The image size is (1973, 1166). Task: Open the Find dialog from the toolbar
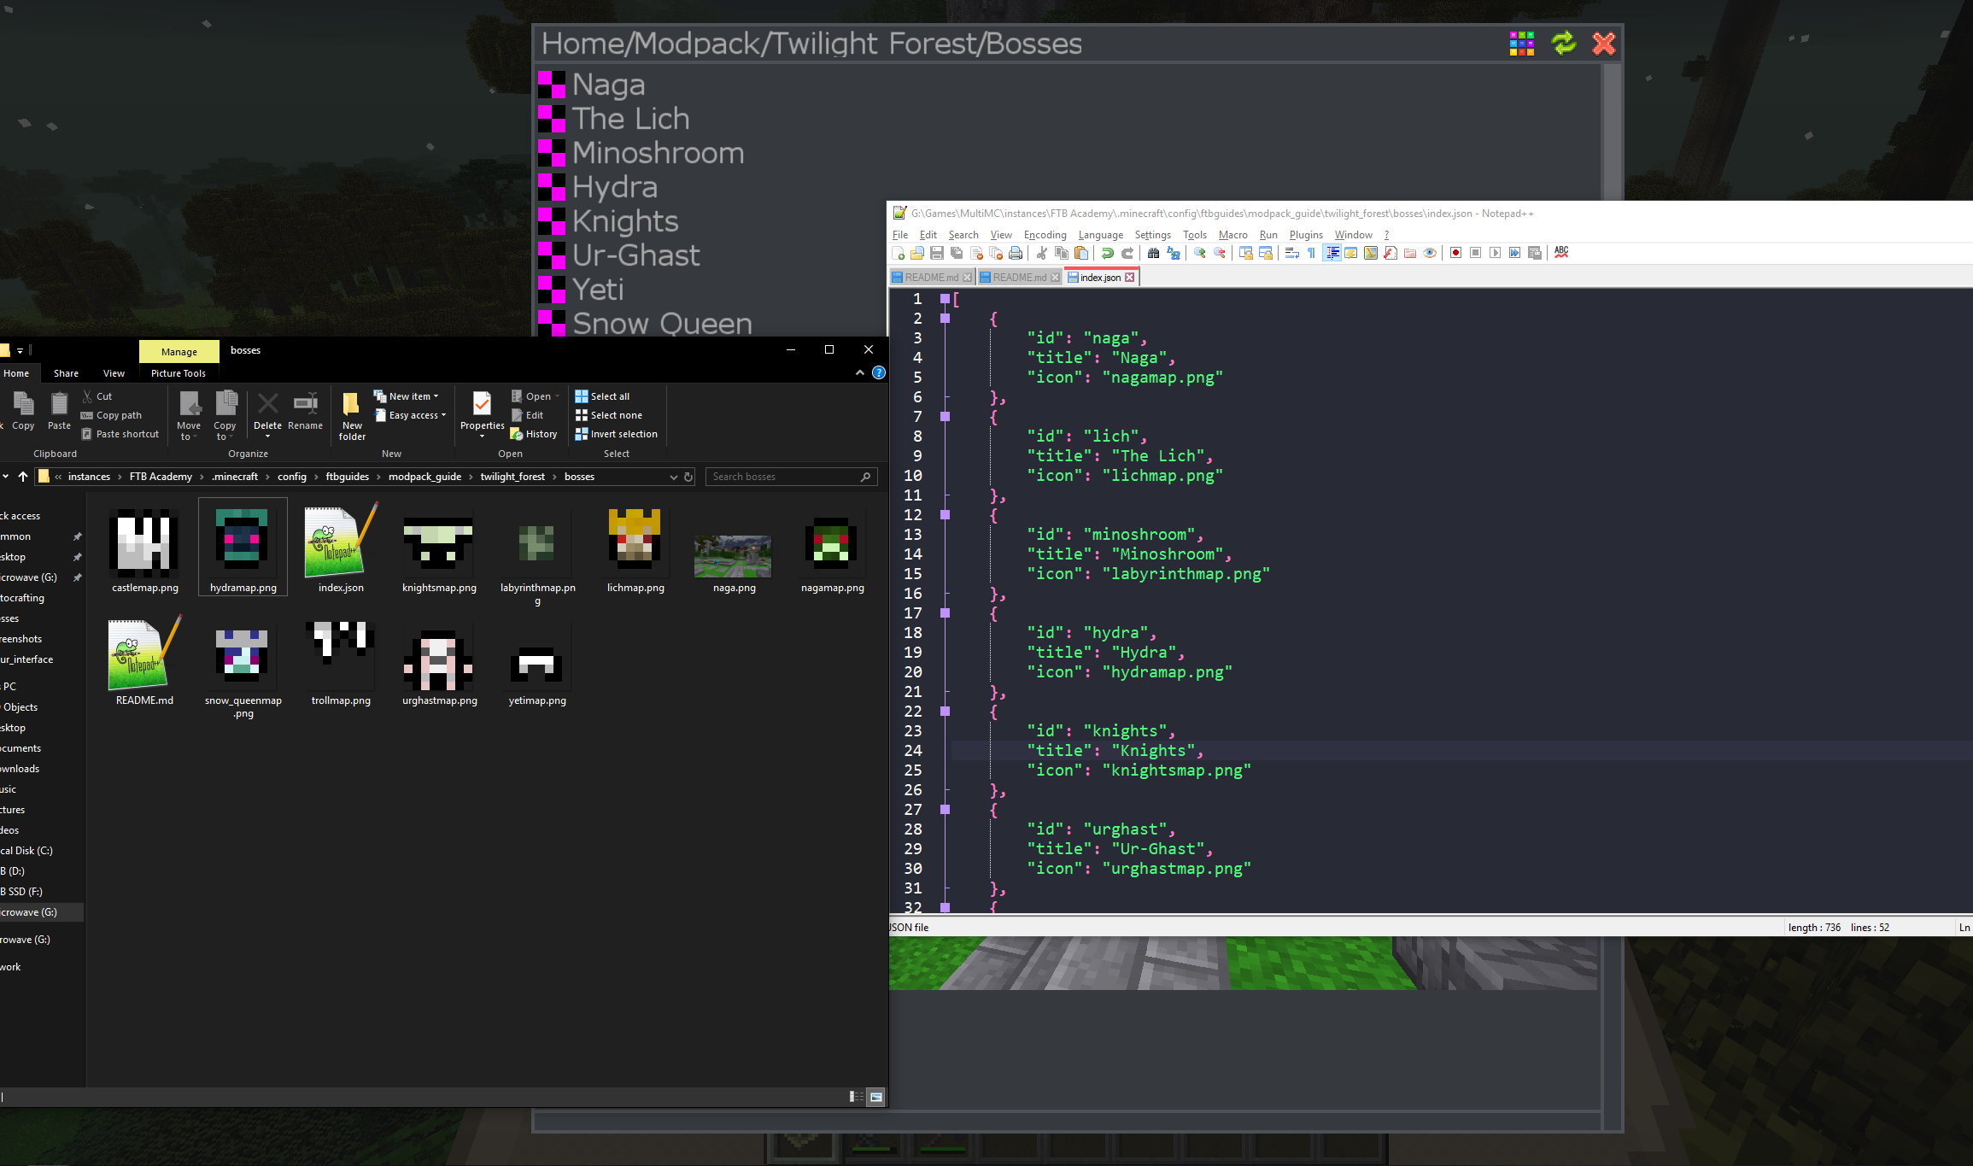point(1153,253)
